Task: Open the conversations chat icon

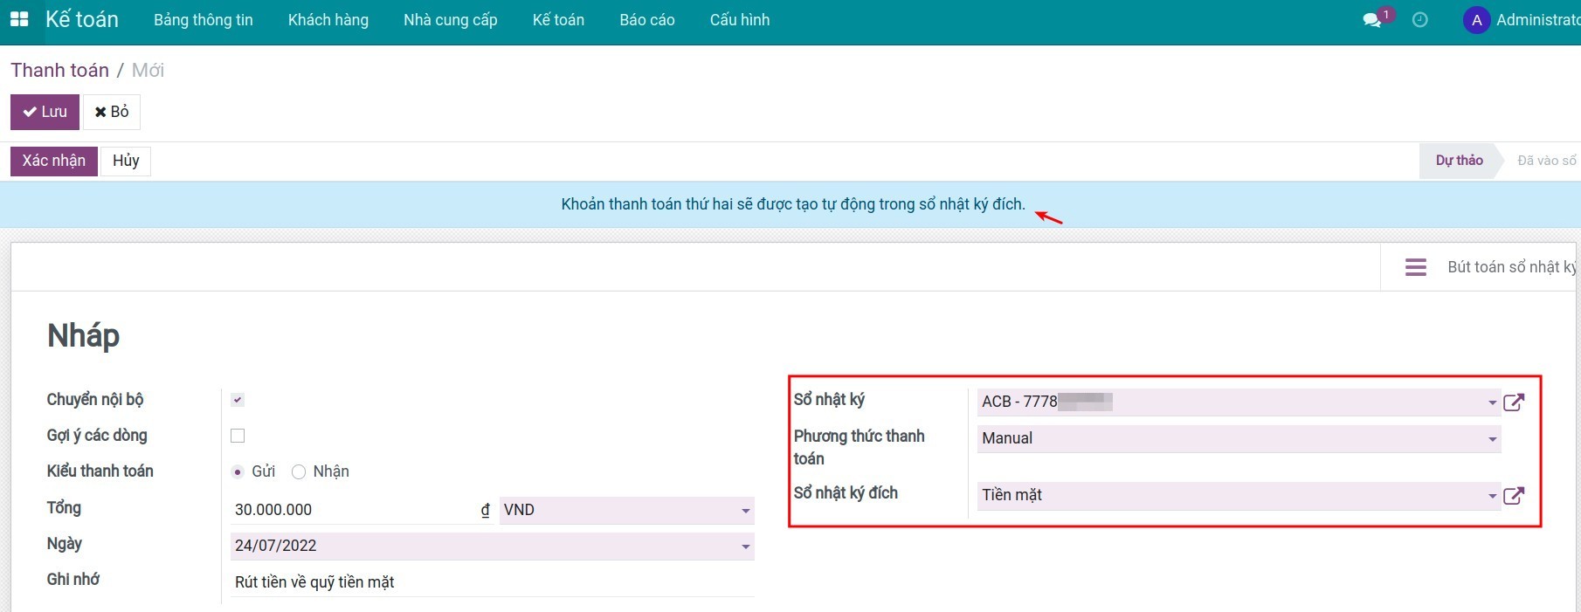Action: tap(1372, 20)
